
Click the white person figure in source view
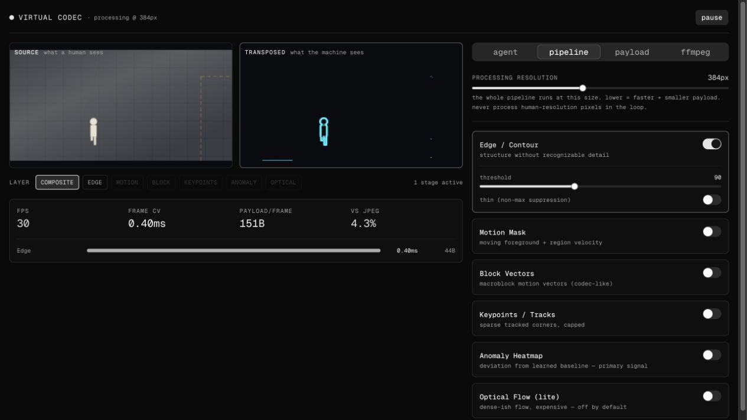(x=93, y=131)
